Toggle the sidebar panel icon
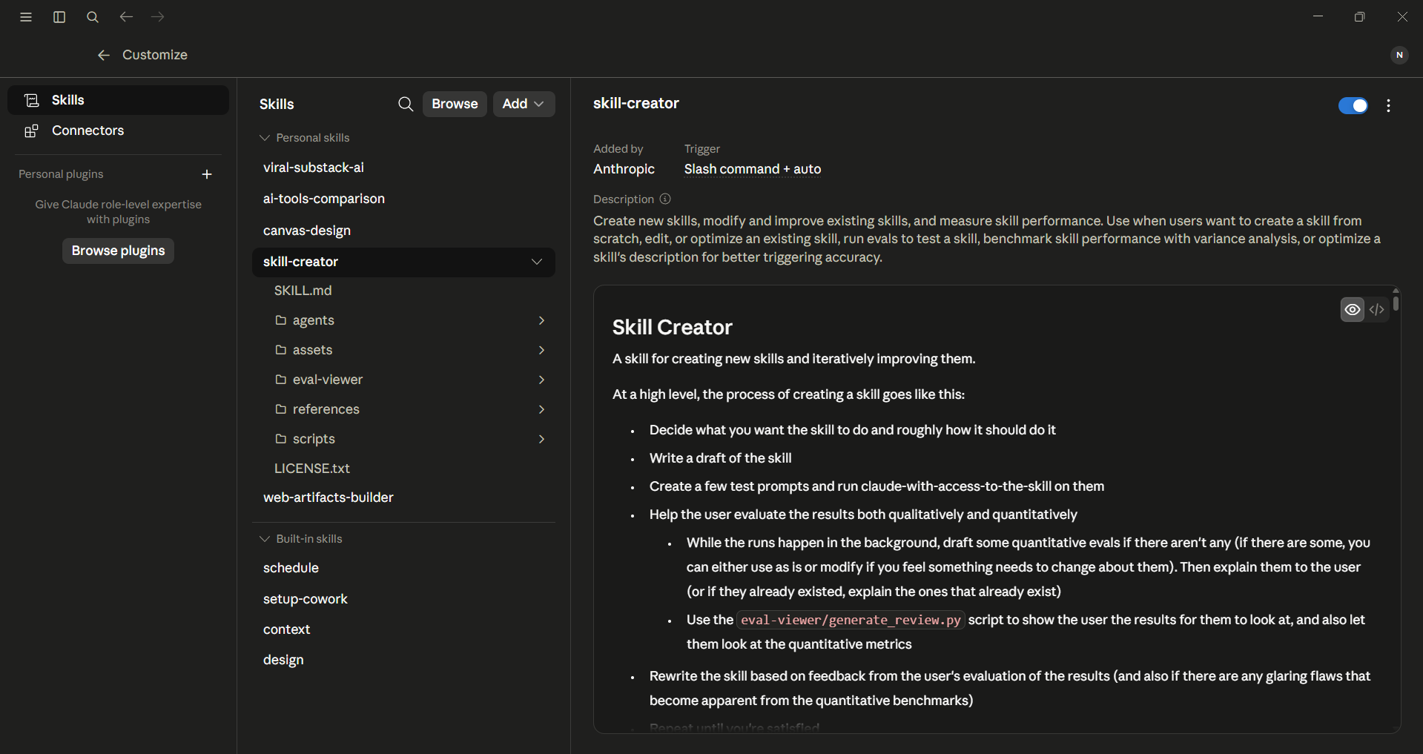 coord(59,17)
